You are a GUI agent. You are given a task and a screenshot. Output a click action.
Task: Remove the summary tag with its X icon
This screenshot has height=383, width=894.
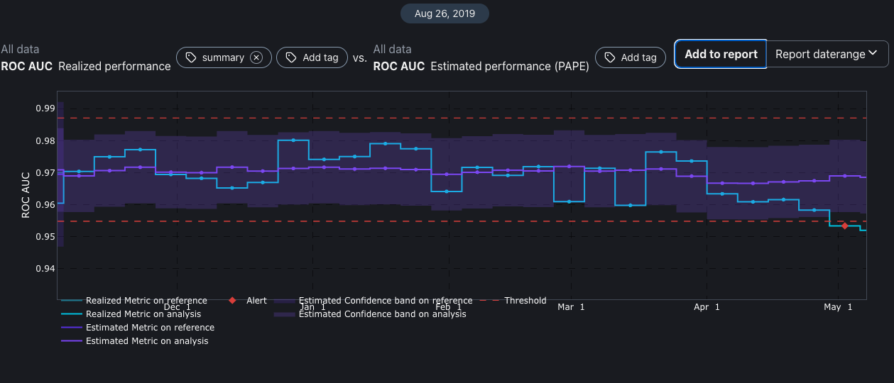pos(256,57)
